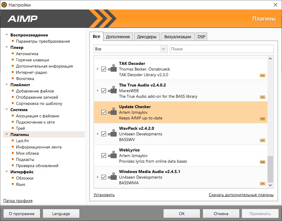Click the WavPack plugin icon
The width and height of the screenshot is (282, 221).
tap(112, 134)
